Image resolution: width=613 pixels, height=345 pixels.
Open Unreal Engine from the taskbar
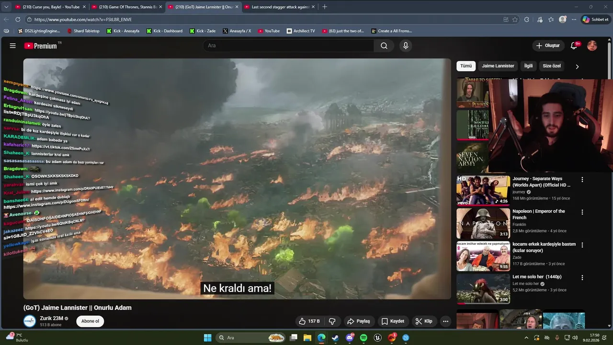377,338
